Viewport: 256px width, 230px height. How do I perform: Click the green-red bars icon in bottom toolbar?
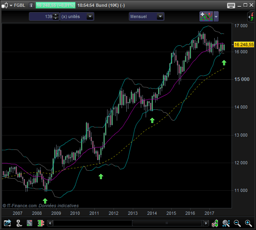[x=40, y=223]
